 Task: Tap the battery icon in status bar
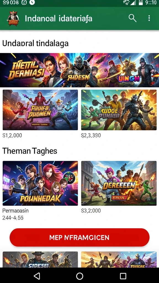(x=141, y=2)
